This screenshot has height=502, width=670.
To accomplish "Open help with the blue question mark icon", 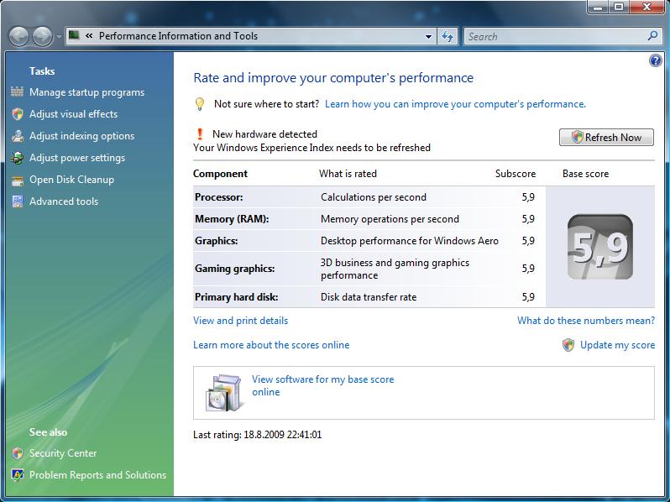I will (656, 60).
